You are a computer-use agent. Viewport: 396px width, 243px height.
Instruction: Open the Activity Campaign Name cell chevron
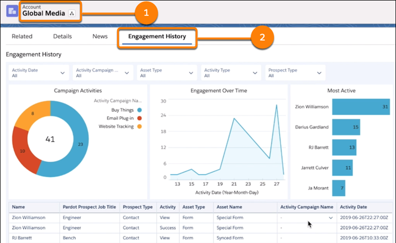(x=331, y=218)
